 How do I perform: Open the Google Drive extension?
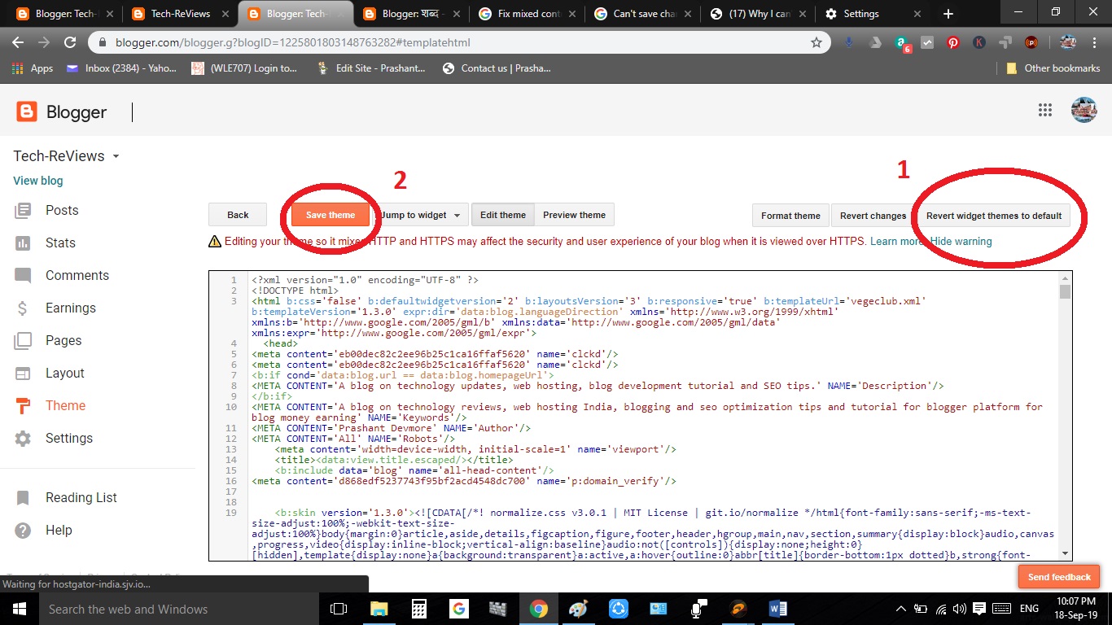875,42
